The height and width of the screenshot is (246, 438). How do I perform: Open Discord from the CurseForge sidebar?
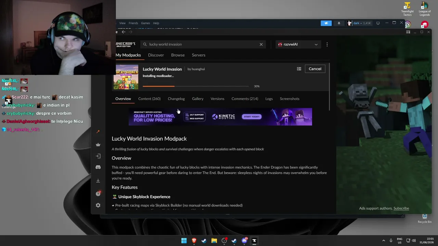98,167
